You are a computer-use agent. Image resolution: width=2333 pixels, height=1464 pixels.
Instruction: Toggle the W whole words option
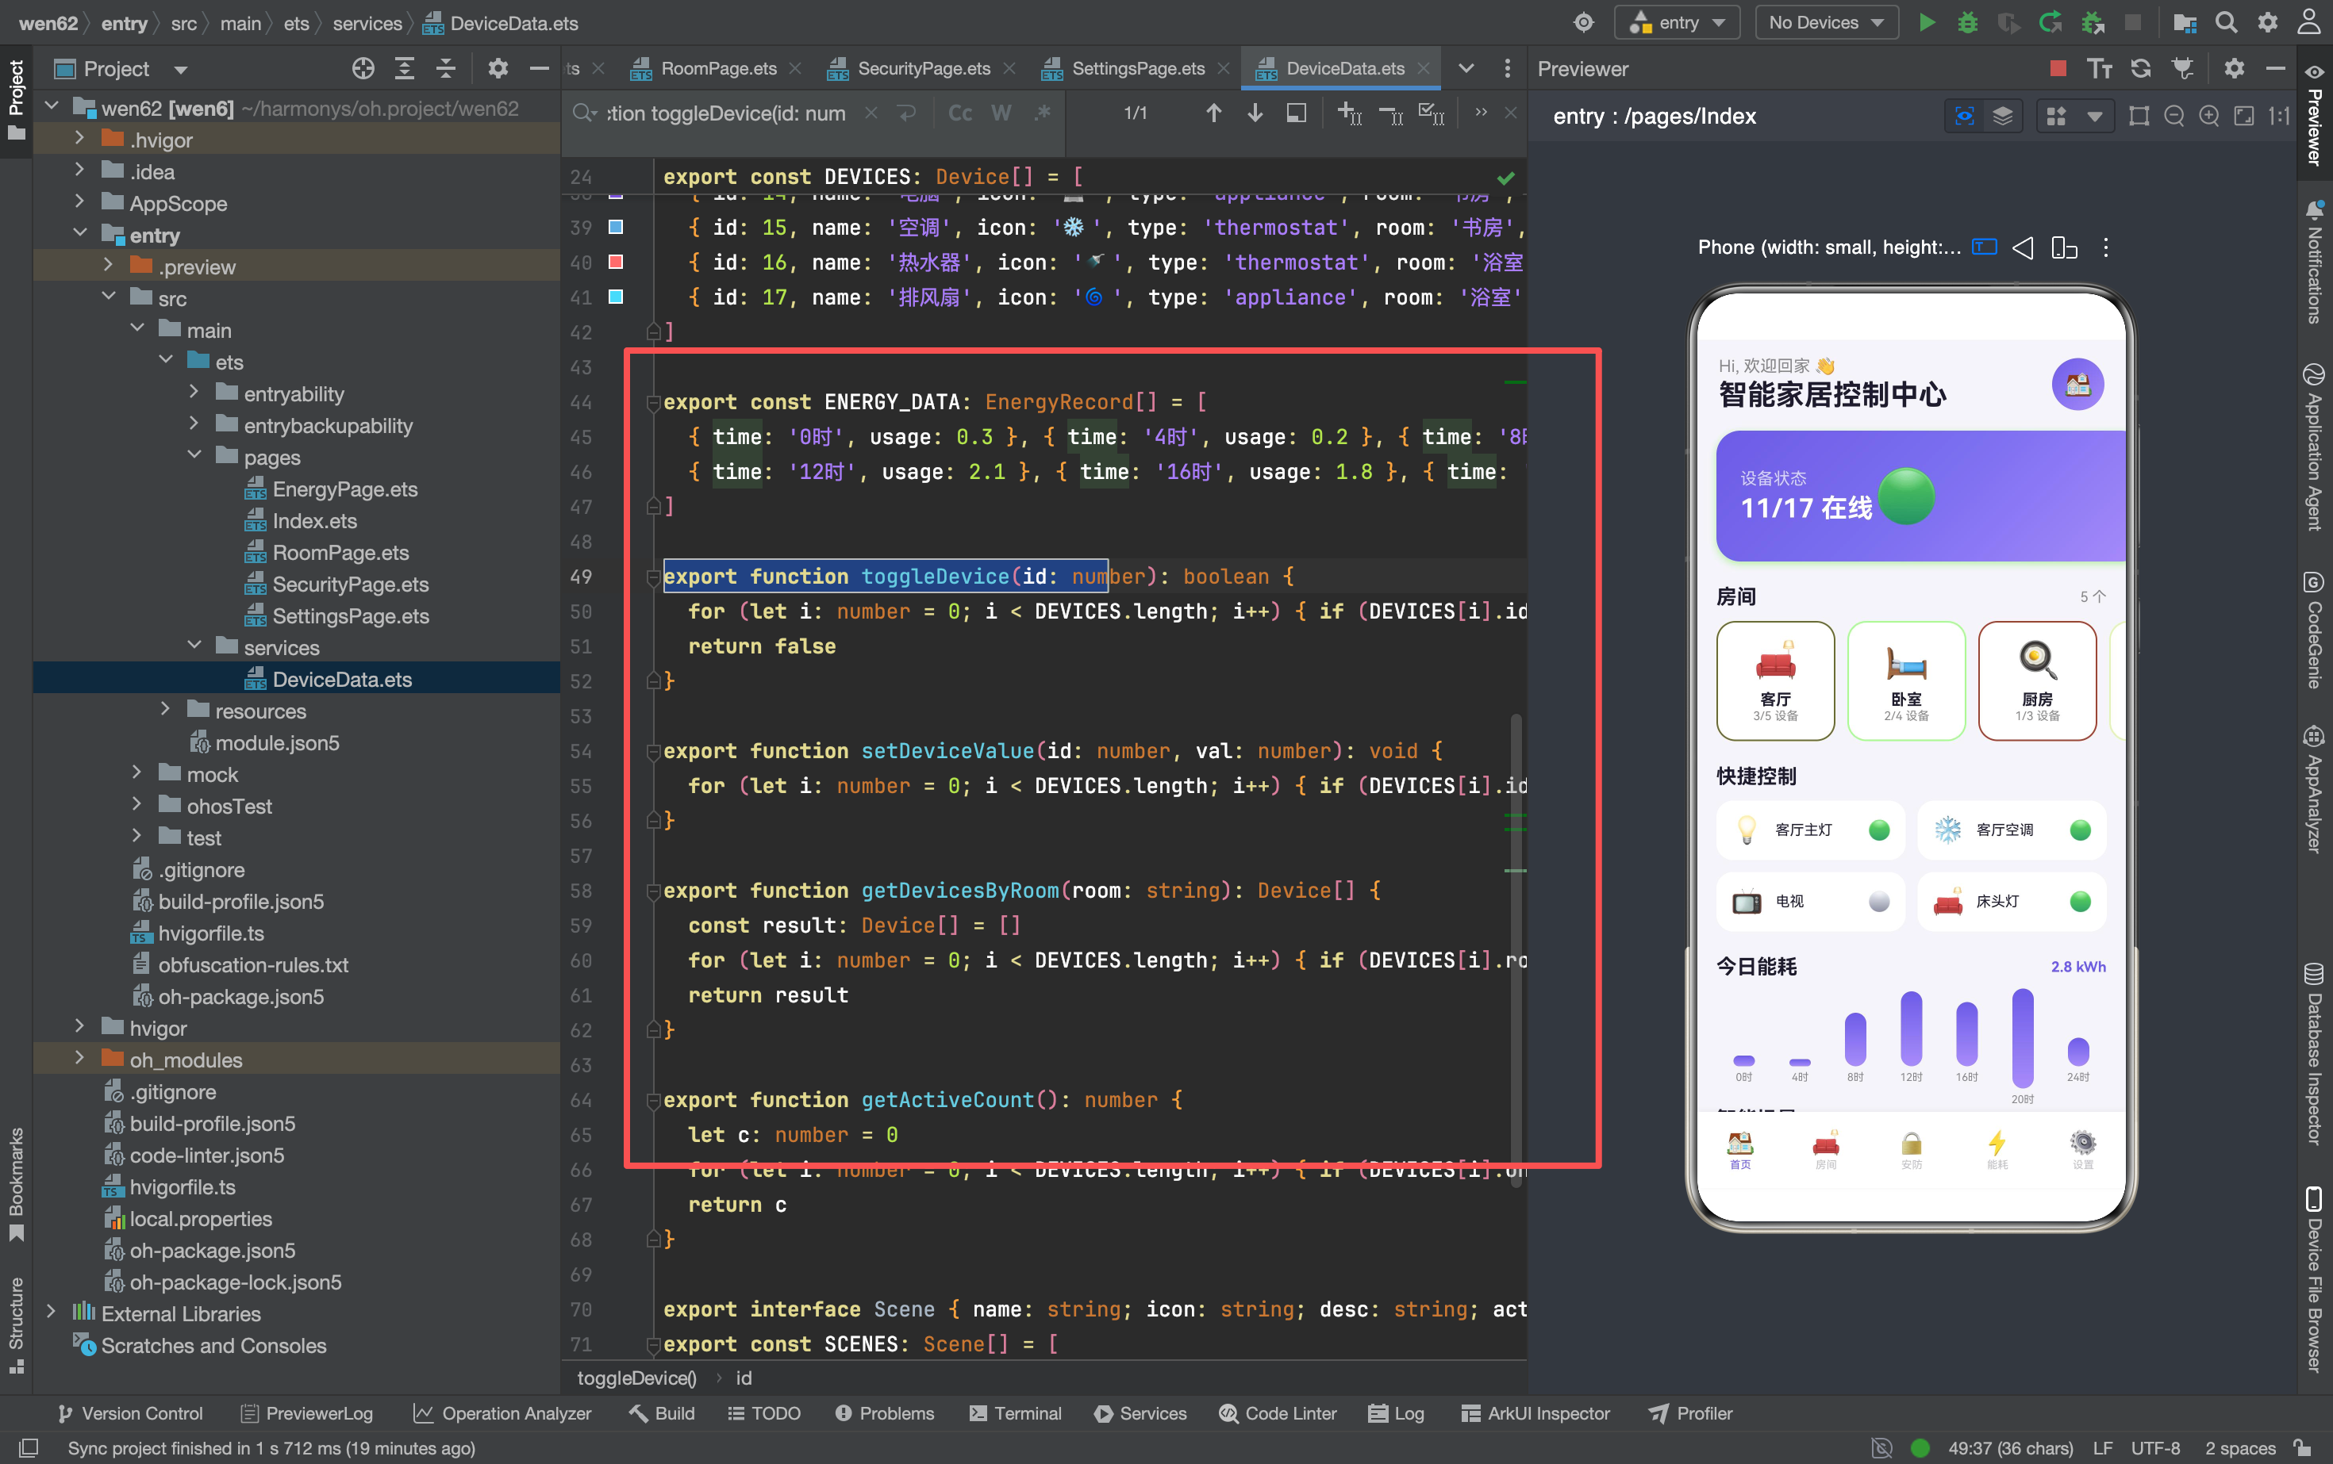(1001, 113)
